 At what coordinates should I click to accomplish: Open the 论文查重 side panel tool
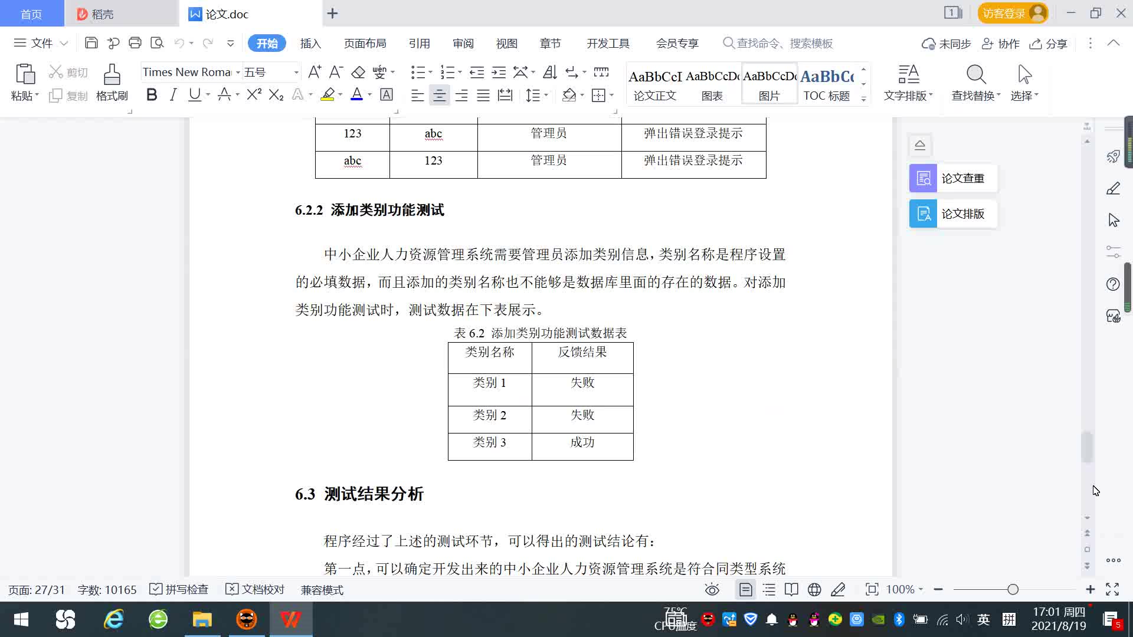[x=953, y=178]
